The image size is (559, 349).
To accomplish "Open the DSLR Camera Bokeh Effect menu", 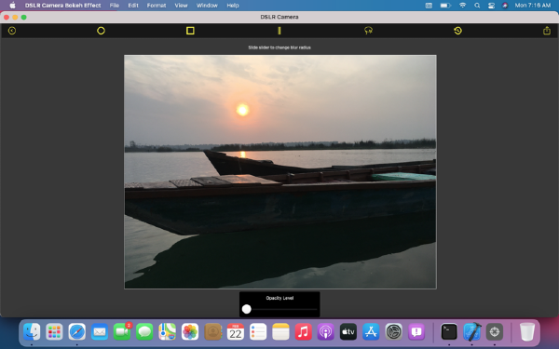I will [x=62, y=6].
